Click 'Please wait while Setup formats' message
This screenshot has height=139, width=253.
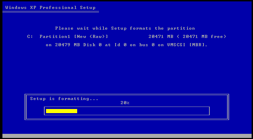103,29
